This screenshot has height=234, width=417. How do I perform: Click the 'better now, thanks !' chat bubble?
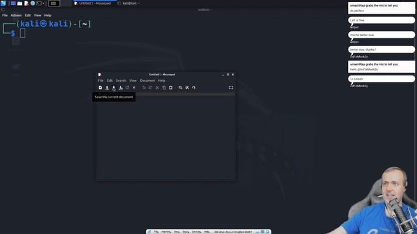381,49
